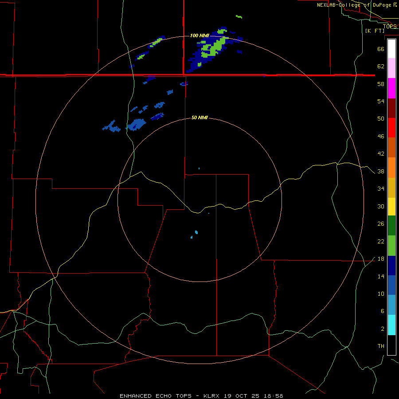Click the dark orange legend swatch

coord(391,147)
